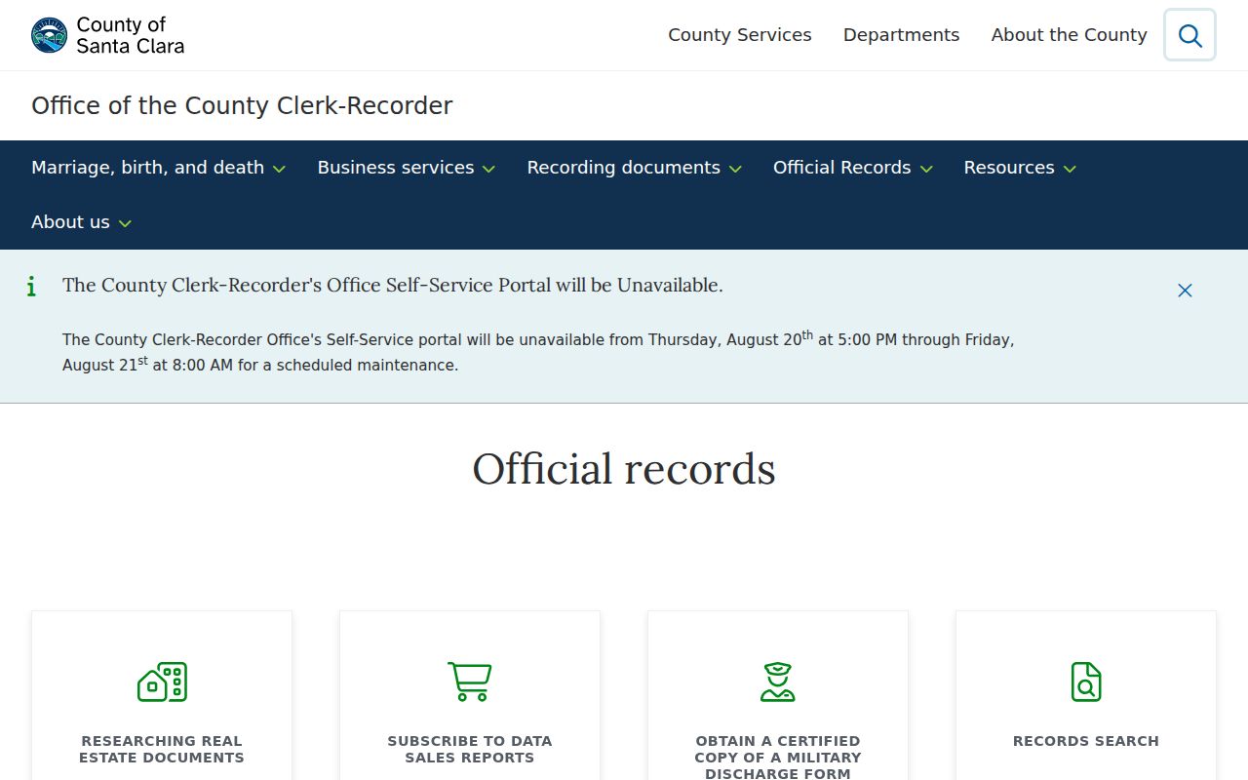Viewport: 1248px width, 780px height.
Task: Click the County of Santa Clara seal logo
Action: 49,35
